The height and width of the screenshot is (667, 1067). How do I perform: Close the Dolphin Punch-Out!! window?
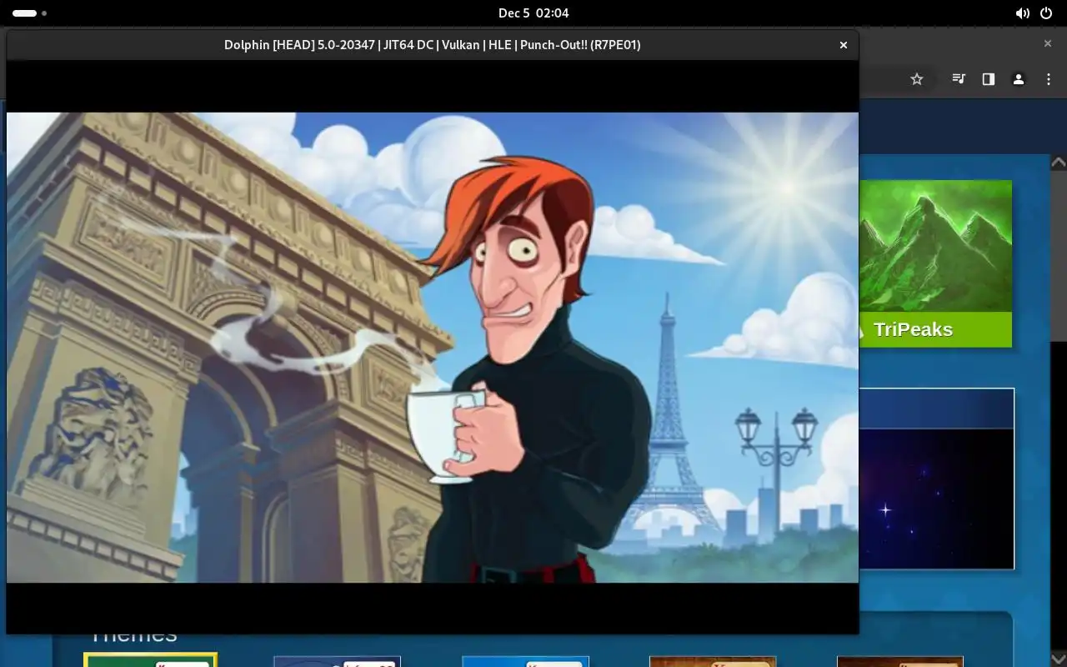pos(844,45)
